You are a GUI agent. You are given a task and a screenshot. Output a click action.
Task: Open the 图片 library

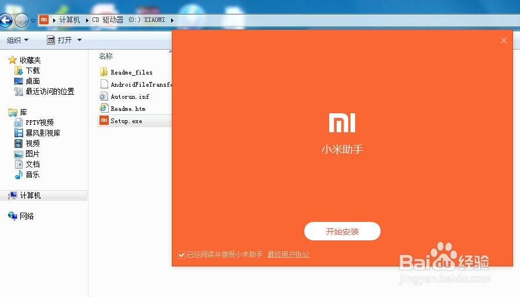point(33,154)
